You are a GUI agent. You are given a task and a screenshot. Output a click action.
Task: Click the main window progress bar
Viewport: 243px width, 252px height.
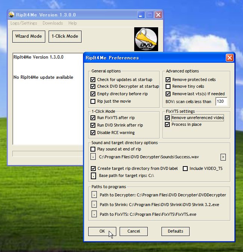(x=47, y=153)
